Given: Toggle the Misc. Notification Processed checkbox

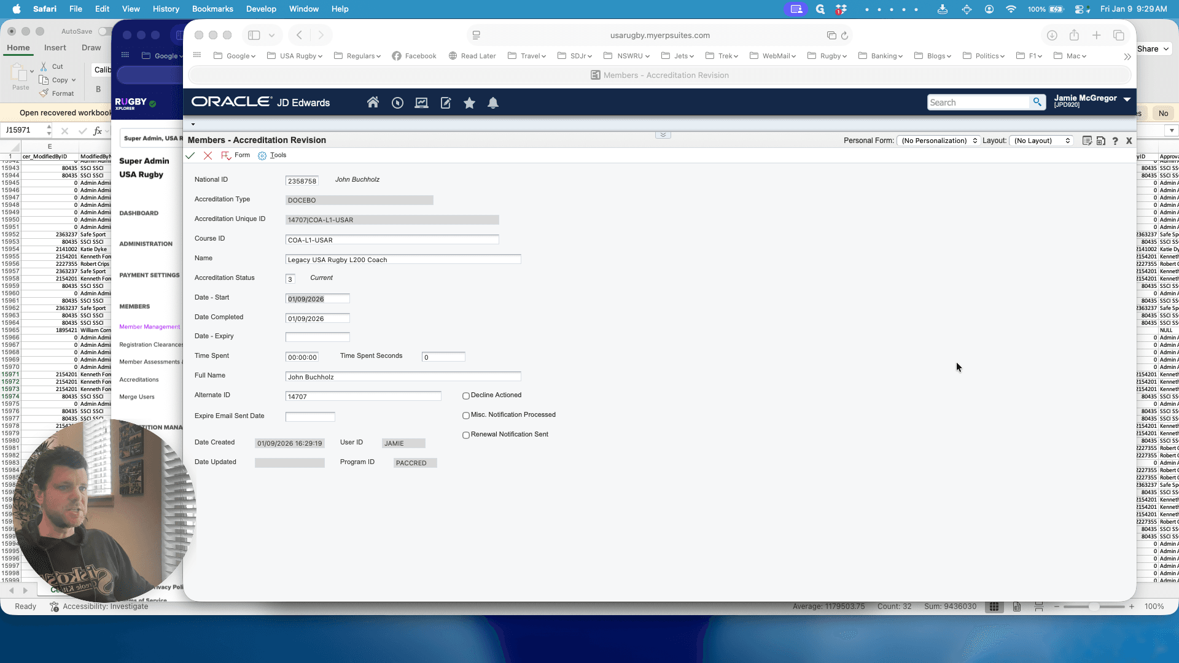Looking at the screenshot, I should click(x=466, y=416).
